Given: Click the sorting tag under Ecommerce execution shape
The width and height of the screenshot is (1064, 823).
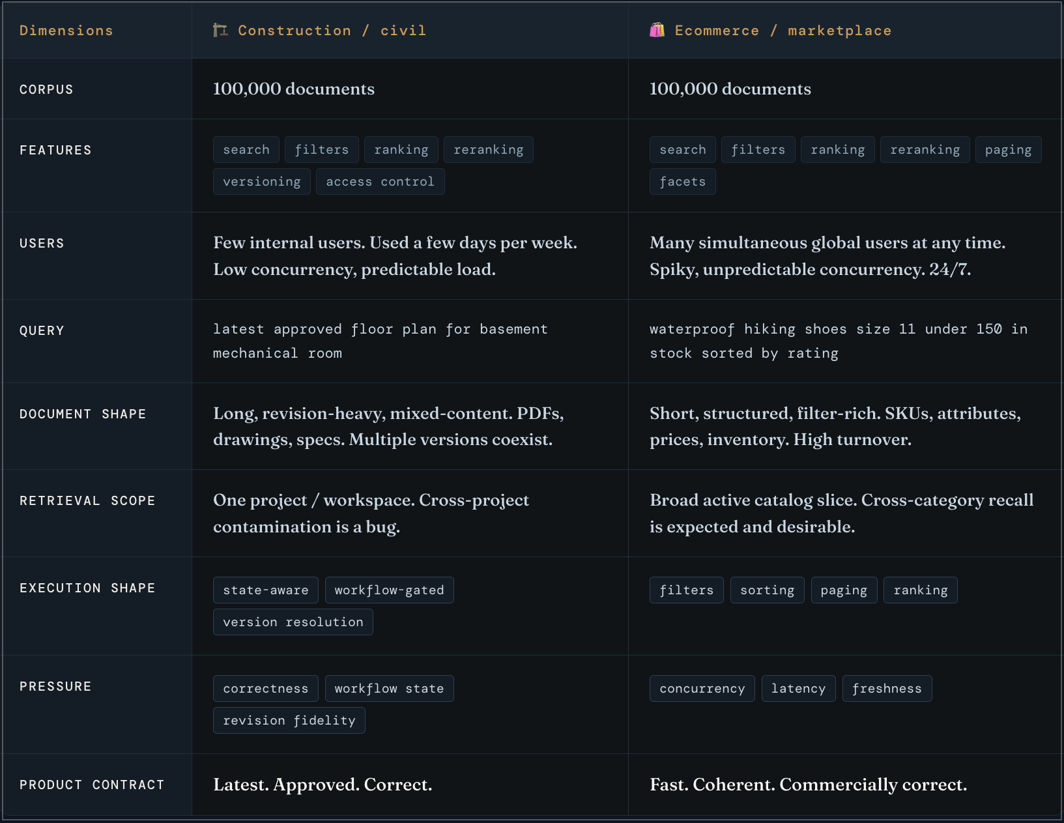Looking at the screenshot, I should pyautogui.click(x=767, y=590).
